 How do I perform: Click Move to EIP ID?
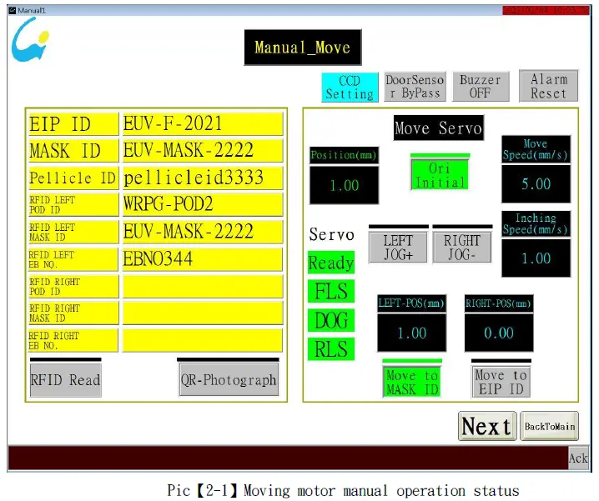click(501, 383)
